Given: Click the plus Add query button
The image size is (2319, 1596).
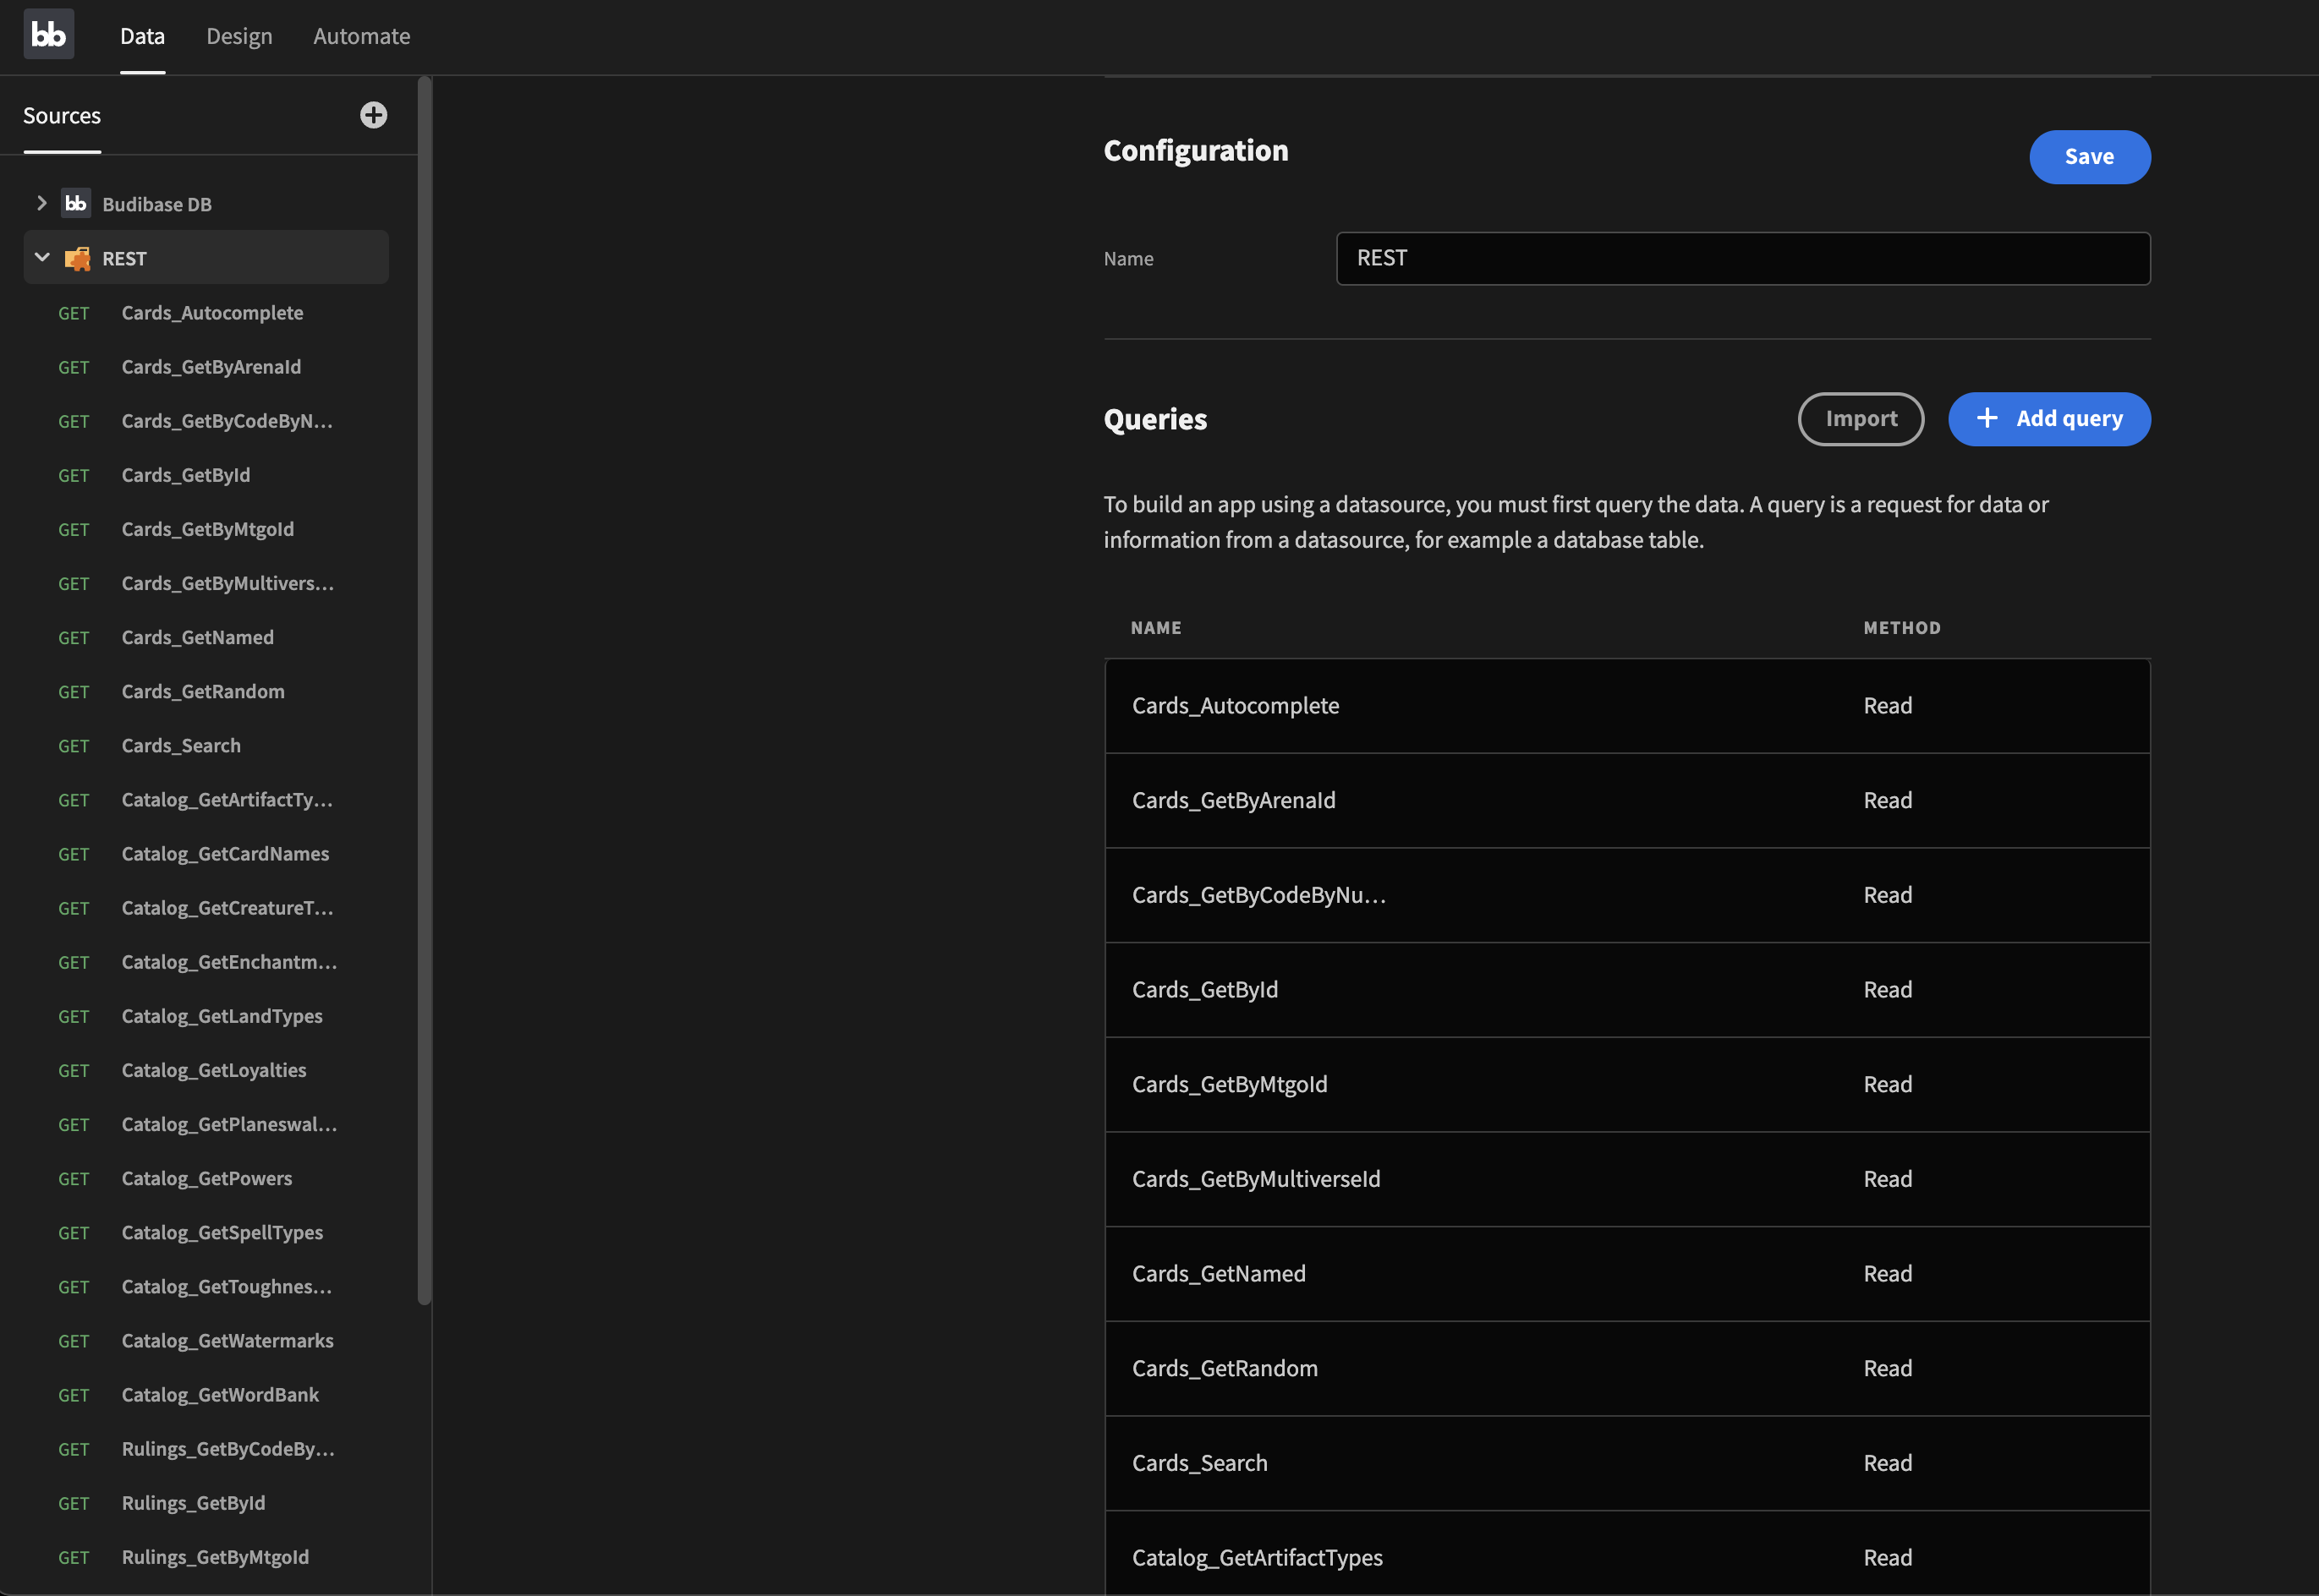Looking at the screenshot, I should [x=2049, y=419].
